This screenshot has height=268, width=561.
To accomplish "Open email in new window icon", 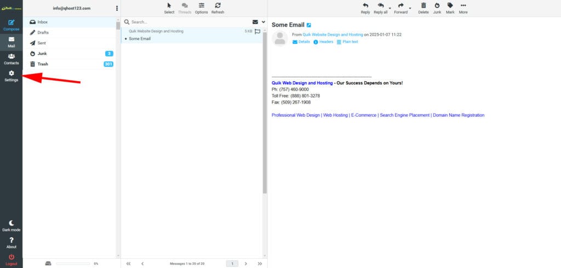I will [x=309, y=25].
